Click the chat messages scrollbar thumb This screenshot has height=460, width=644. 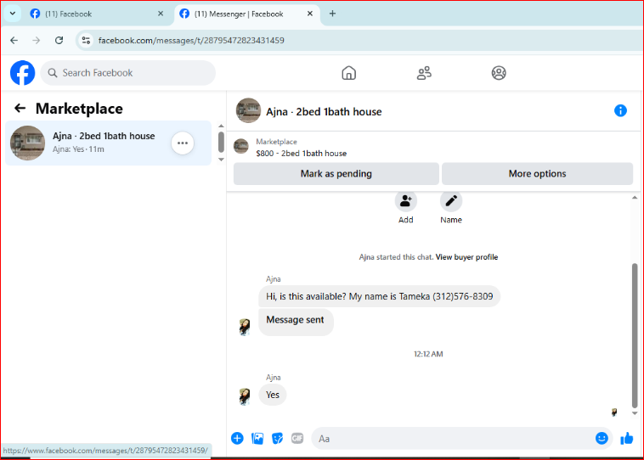coord(635,336)
